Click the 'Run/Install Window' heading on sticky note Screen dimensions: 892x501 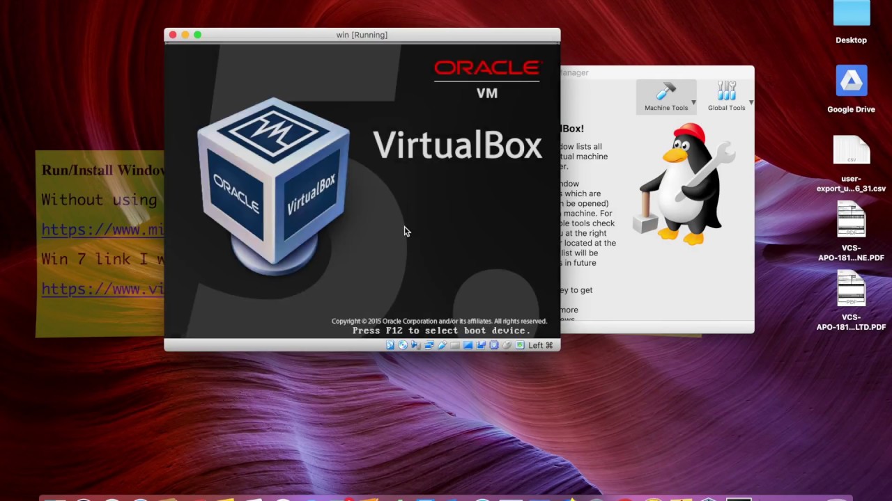click(x=103, y=170)
